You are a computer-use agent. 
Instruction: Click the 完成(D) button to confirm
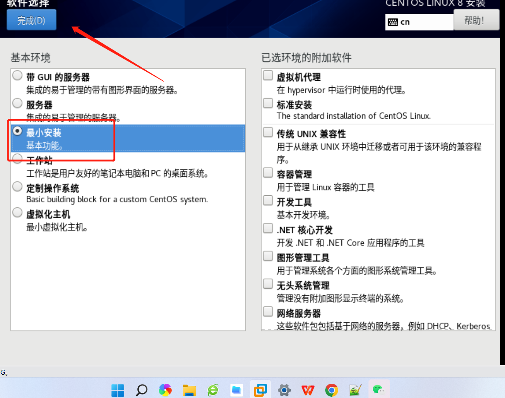tap(31, 19)
